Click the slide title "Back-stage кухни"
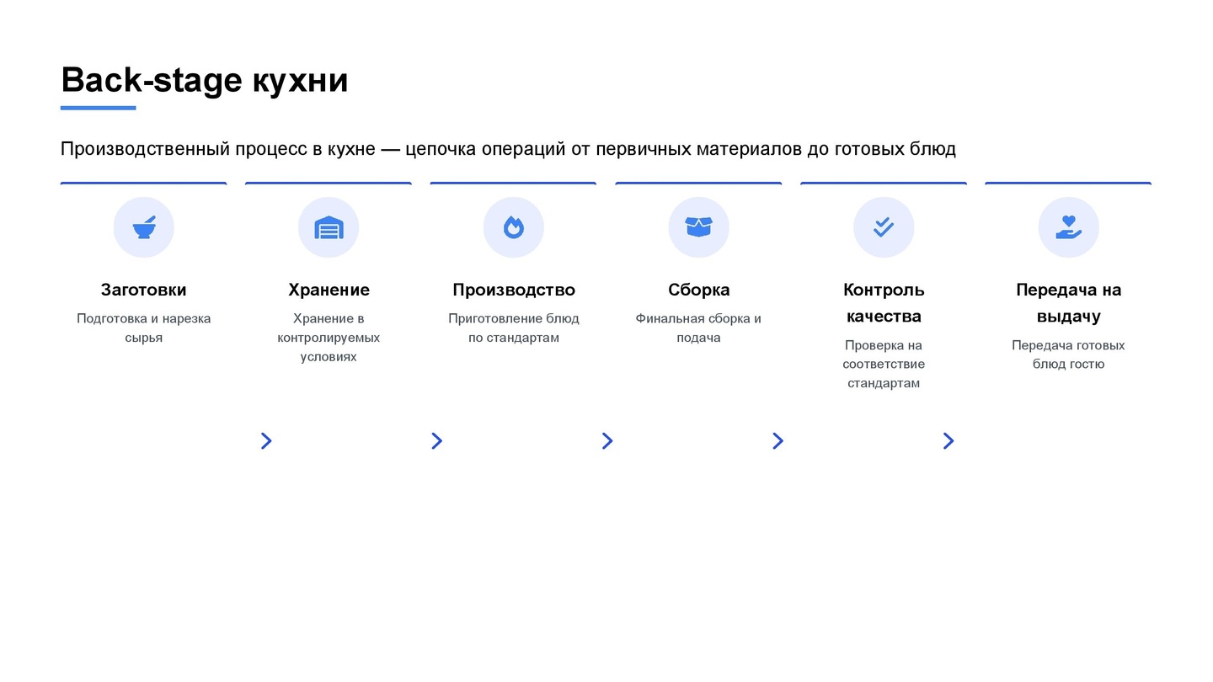This screenshot has height=682, width=1213. point(205,80)
